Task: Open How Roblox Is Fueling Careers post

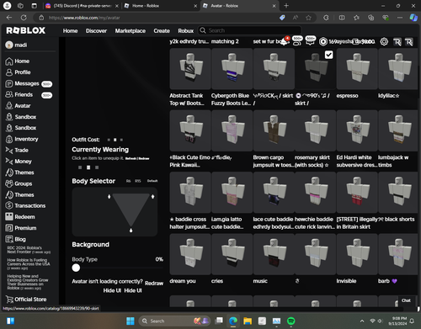Action: click(28, 264)
